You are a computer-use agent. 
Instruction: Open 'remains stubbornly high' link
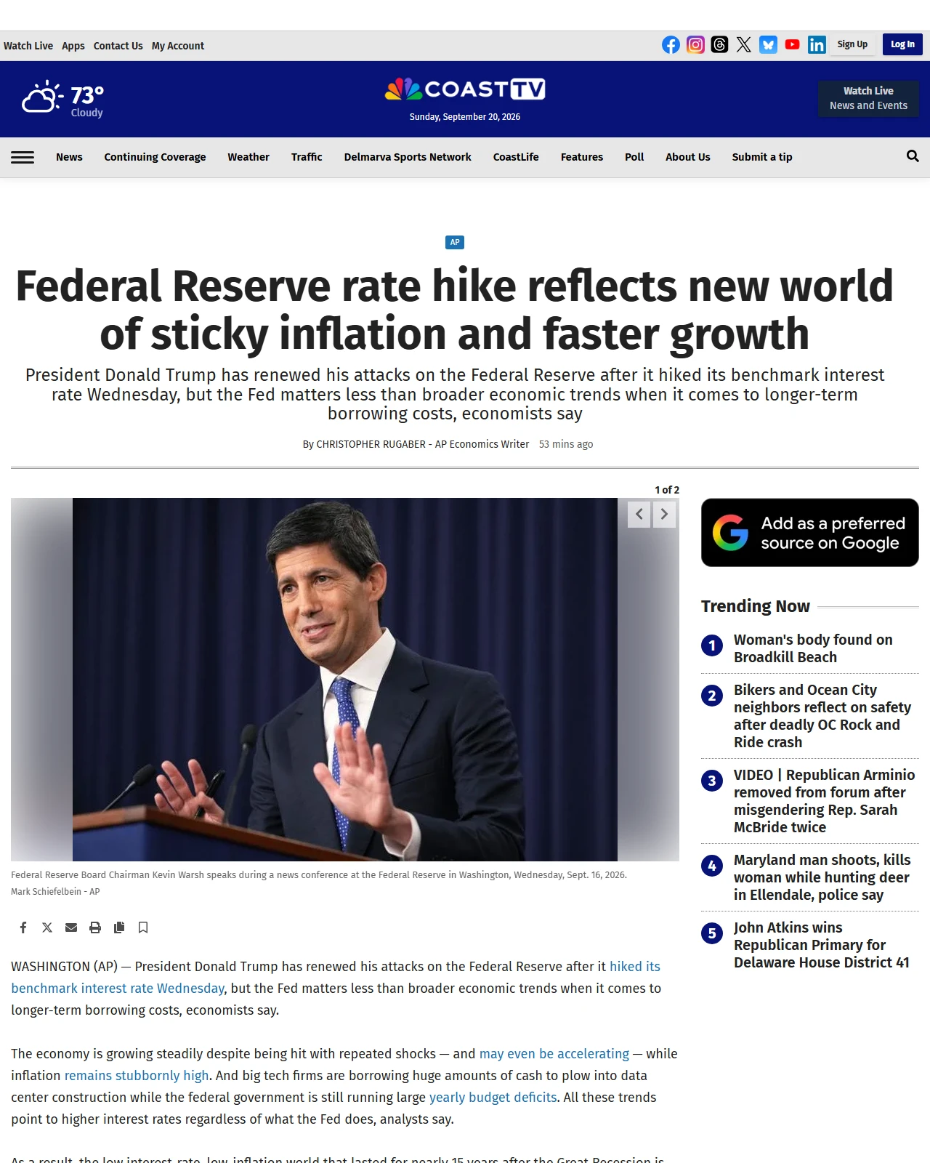click(x=137, y=1076)
